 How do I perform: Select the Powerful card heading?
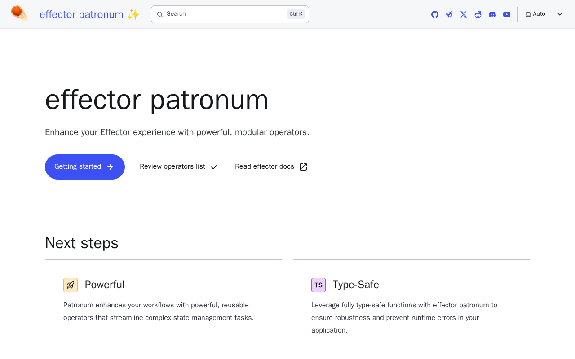(x=105, y=285)
